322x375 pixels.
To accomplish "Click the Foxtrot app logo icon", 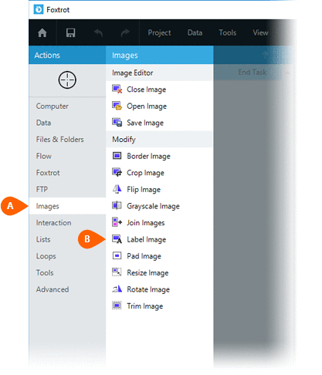I will tap(39, 10).
